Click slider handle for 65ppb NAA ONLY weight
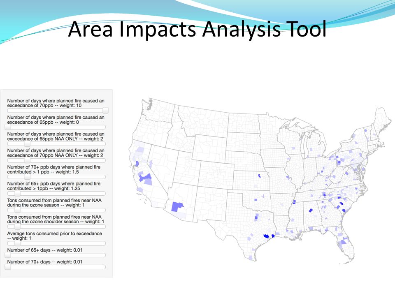This screenshot has height=296, width=395. pyautogui.click(x=27, y=144)
